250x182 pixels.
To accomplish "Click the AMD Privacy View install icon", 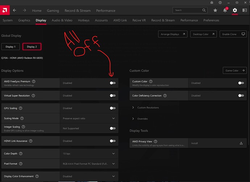I will point(241,143).
